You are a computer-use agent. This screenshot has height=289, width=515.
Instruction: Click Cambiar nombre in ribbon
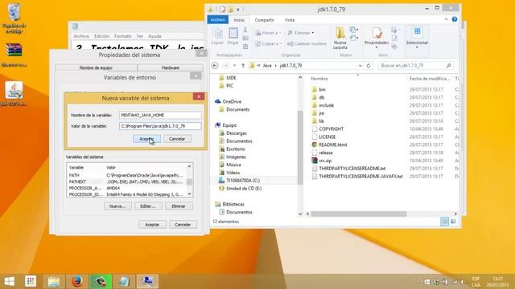coord(307,43)
